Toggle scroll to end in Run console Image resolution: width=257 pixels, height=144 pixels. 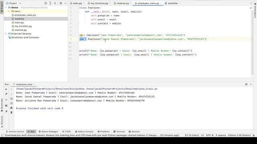coord(12,103)
